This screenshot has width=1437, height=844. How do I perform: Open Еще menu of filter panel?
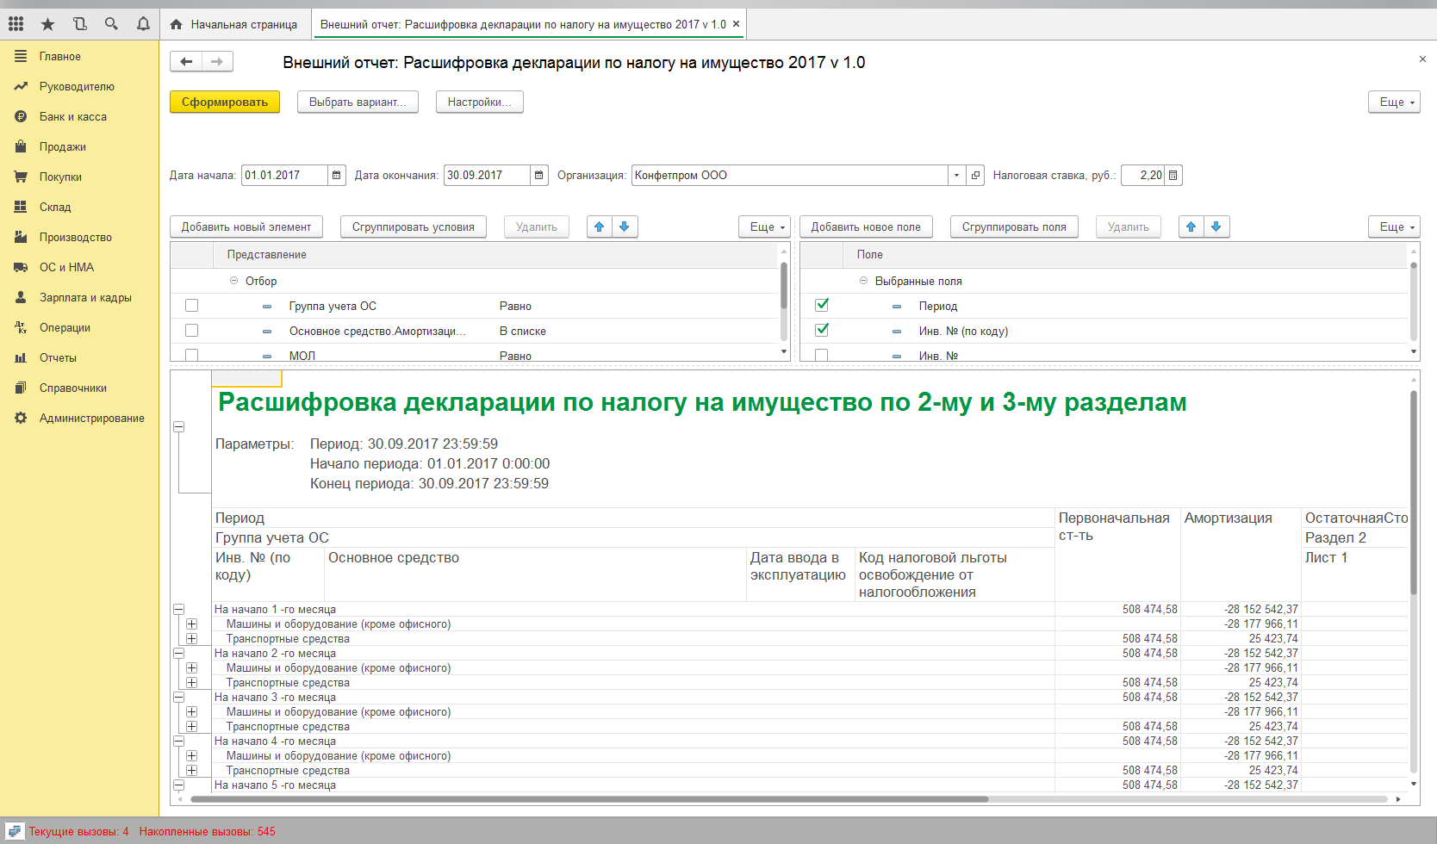[764, 227]
